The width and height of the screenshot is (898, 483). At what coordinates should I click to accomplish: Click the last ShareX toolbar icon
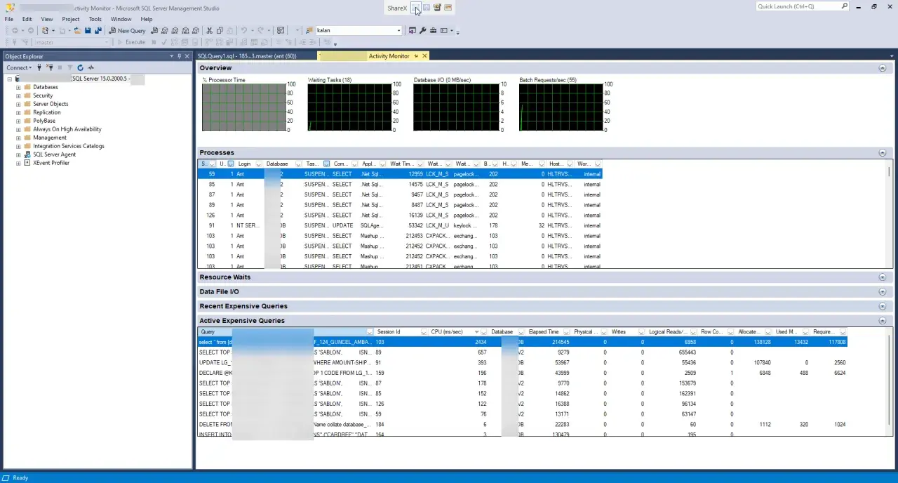448,8
